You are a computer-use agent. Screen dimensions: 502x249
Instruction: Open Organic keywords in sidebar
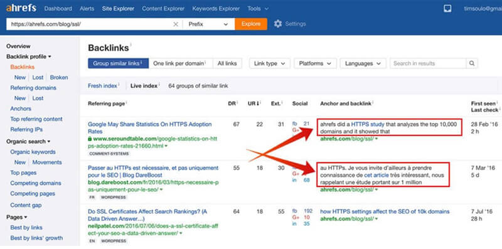[x=33, y=152]
